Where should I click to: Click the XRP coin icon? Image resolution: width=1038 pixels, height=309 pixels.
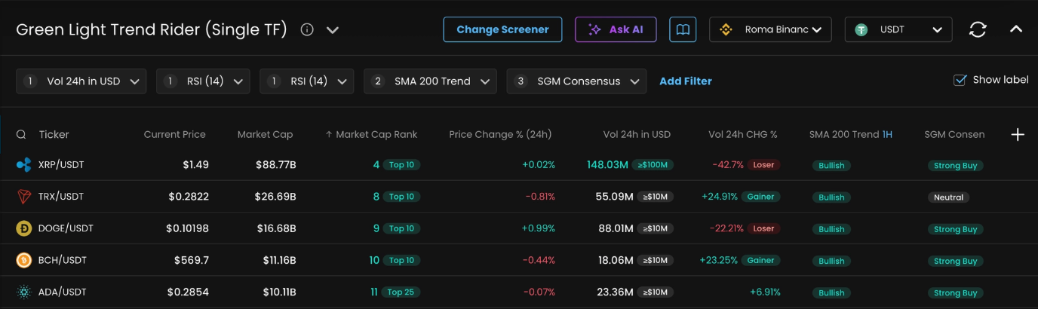(24, 165)
